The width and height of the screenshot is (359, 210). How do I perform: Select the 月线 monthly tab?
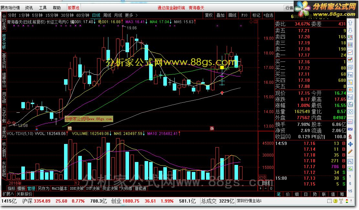(118, 15)
